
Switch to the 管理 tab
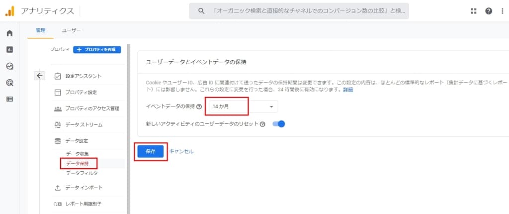click(41, 30)
